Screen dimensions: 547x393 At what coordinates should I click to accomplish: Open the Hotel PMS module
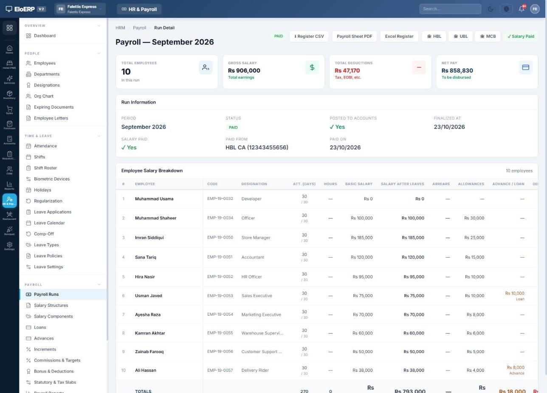(9, 65)
